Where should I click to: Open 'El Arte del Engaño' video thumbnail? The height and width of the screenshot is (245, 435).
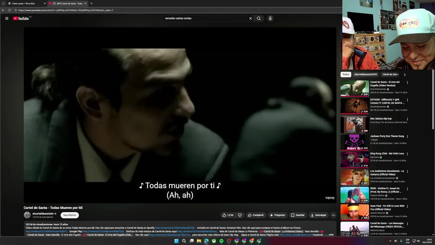pyautogui.click(x=354, y=88)
